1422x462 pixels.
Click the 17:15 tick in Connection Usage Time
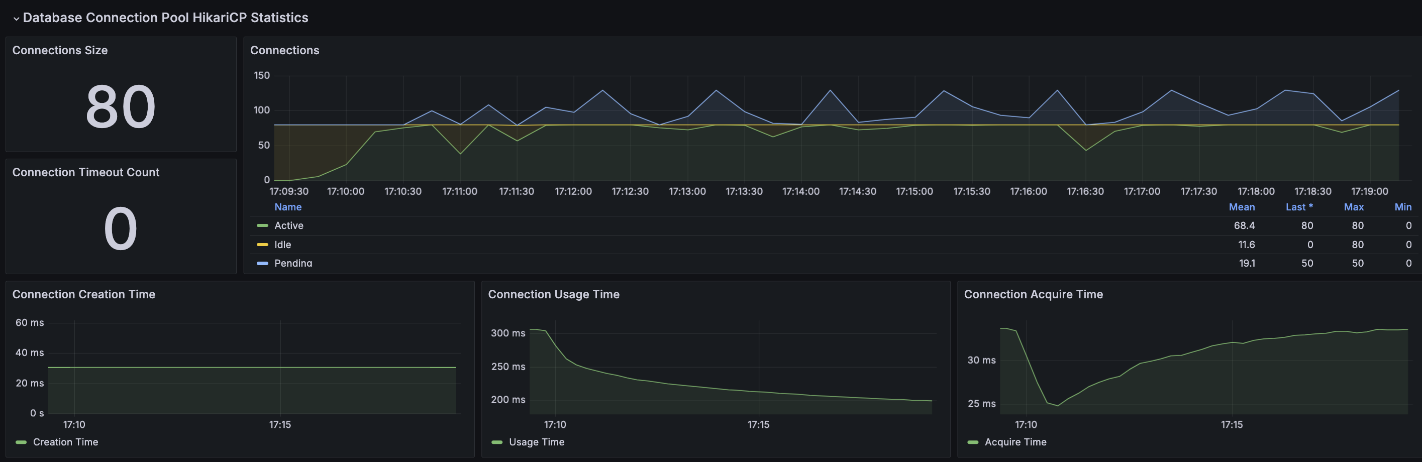(758, 424)
